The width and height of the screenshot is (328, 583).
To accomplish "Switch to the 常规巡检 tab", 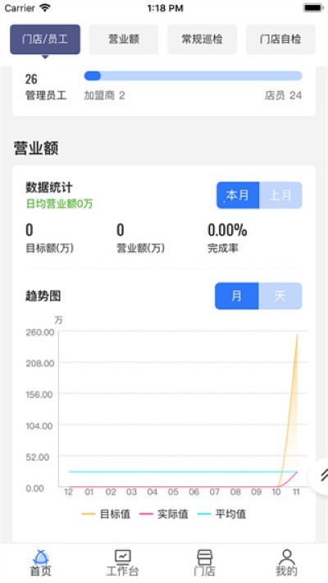I will pos(202,39).
